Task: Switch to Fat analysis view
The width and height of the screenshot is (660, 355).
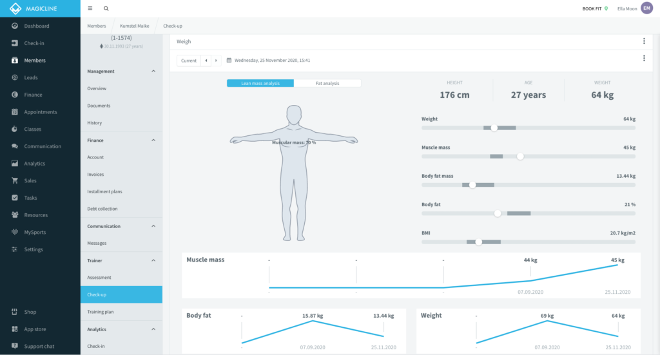Action: point(327,83)
